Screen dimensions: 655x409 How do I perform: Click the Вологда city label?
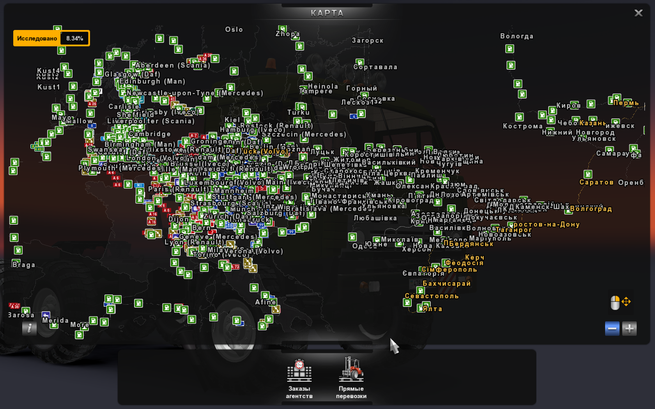click(x=517, y=36)
